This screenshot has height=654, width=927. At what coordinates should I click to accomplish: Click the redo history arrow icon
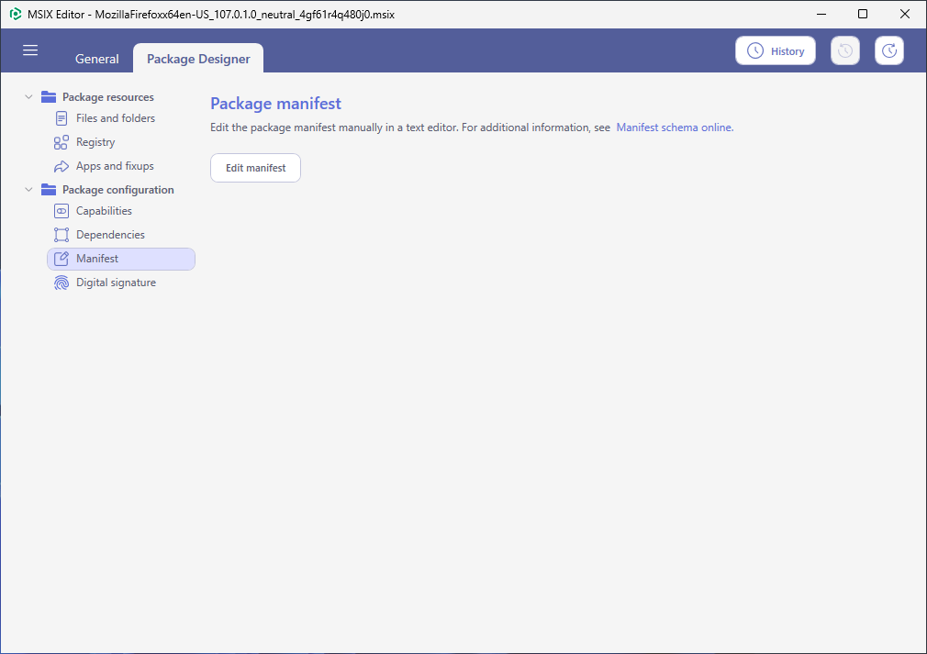point(889,50)
